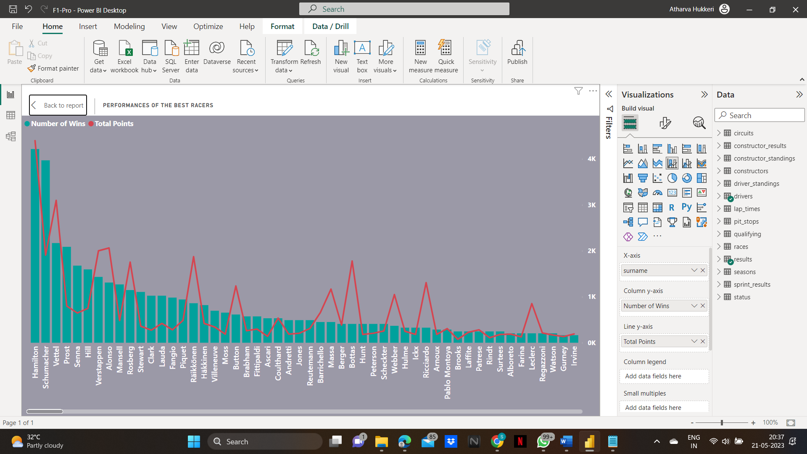Open Model view in left sidebar

11,136
